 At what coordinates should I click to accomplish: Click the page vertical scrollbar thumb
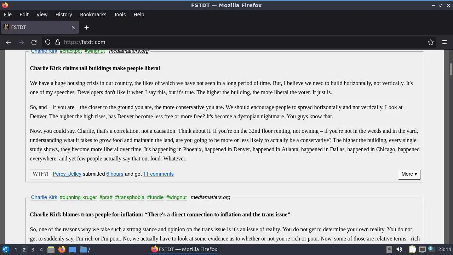pos(451,69)
